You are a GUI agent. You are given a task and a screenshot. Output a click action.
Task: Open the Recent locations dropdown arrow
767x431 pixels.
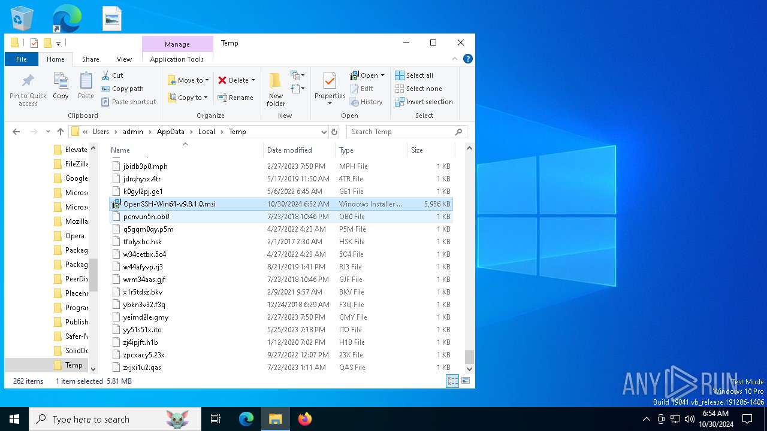point(47,132)
